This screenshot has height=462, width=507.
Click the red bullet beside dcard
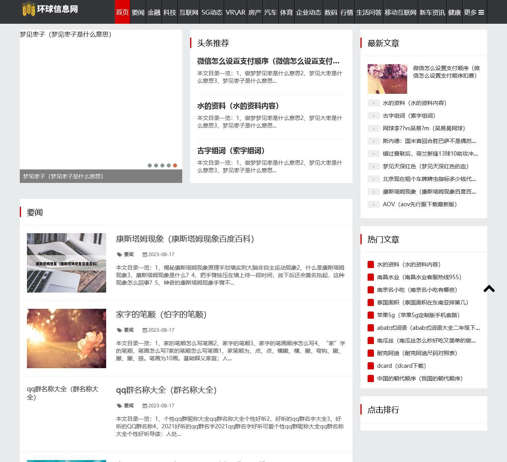pos(371,366)
